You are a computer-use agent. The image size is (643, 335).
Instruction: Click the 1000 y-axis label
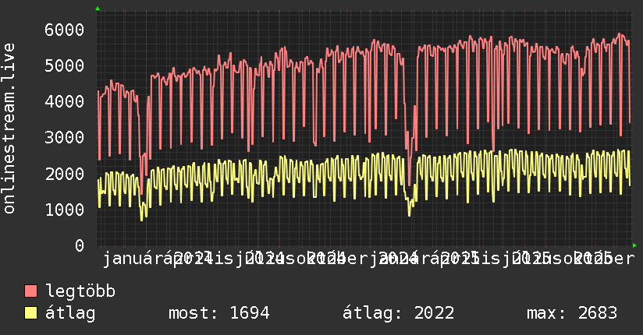pos(62,209)
